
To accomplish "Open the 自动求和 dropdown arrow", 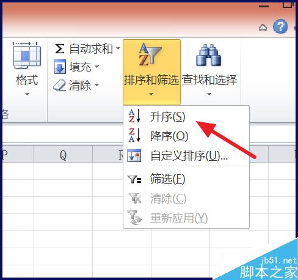I will point(118,48).
